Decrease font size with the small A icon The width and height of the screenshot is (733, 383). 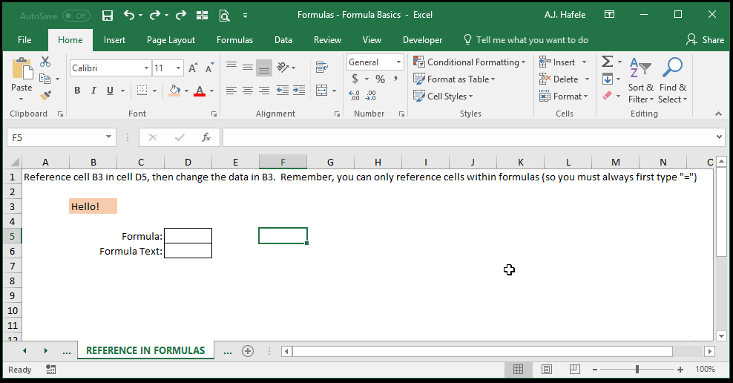(x=209, y=68)
